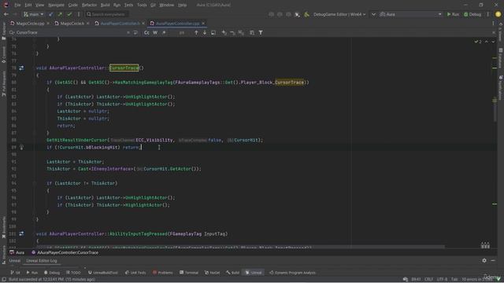Viewport: 504px width, 283px height.
Task: Open the Build menu
Action: tap(105, 6)
